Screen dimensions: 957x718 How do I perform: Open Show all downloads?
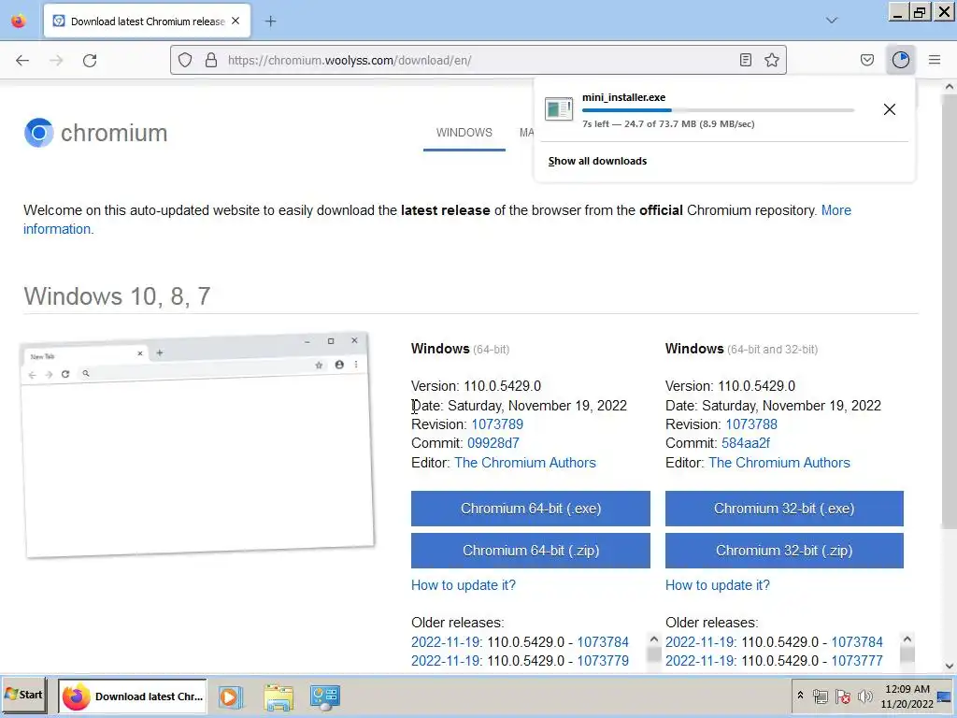pyautogui.click(x=597, y=161)
